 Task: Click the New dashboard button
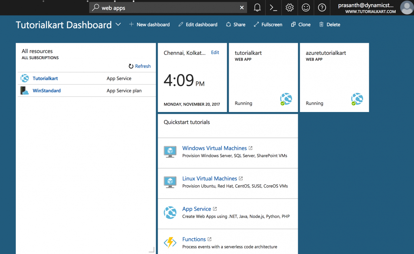[x=149, y=24]
